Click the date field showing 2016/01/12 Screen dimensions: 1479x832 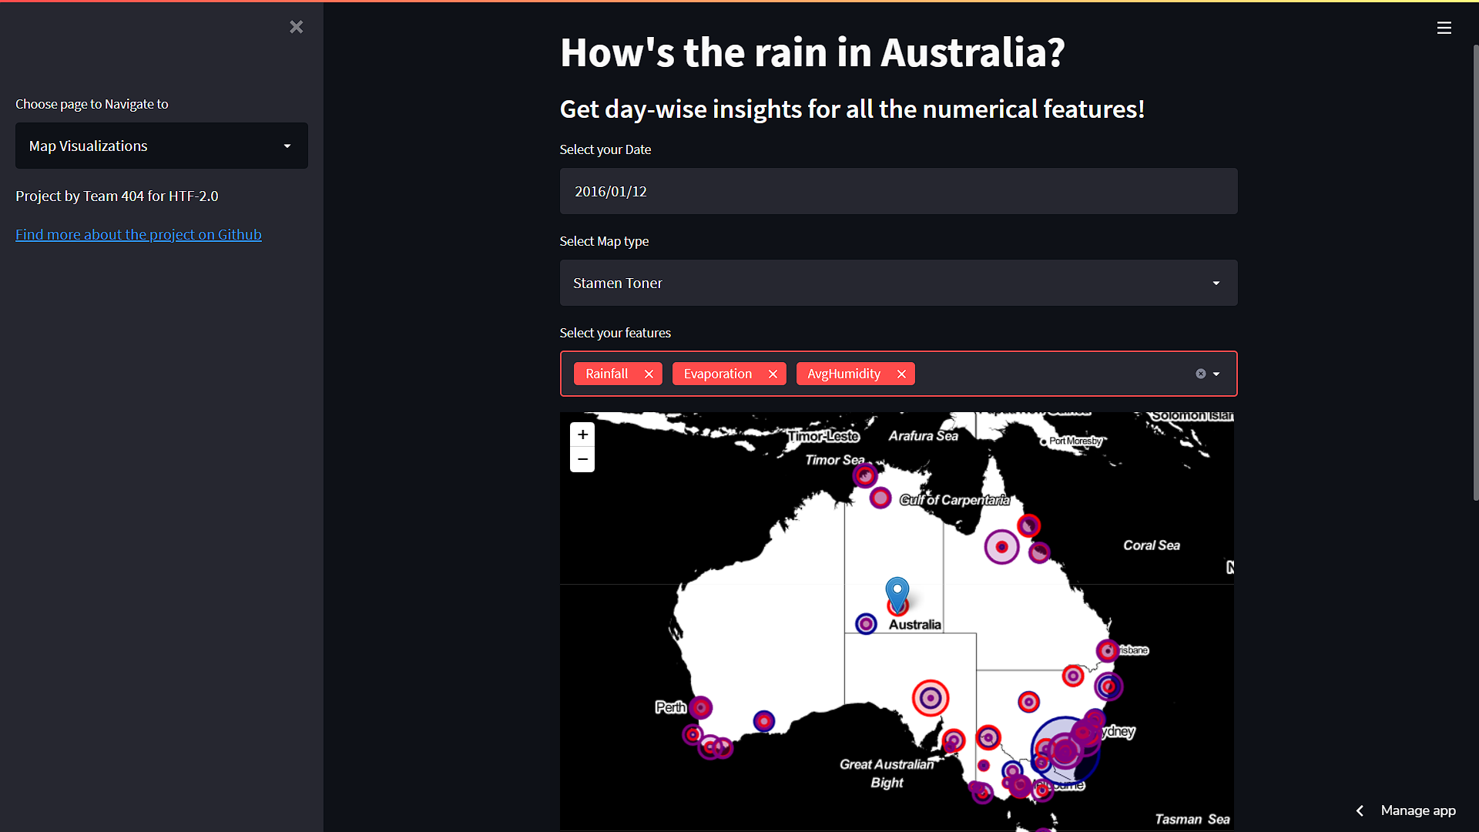(898, 191)
